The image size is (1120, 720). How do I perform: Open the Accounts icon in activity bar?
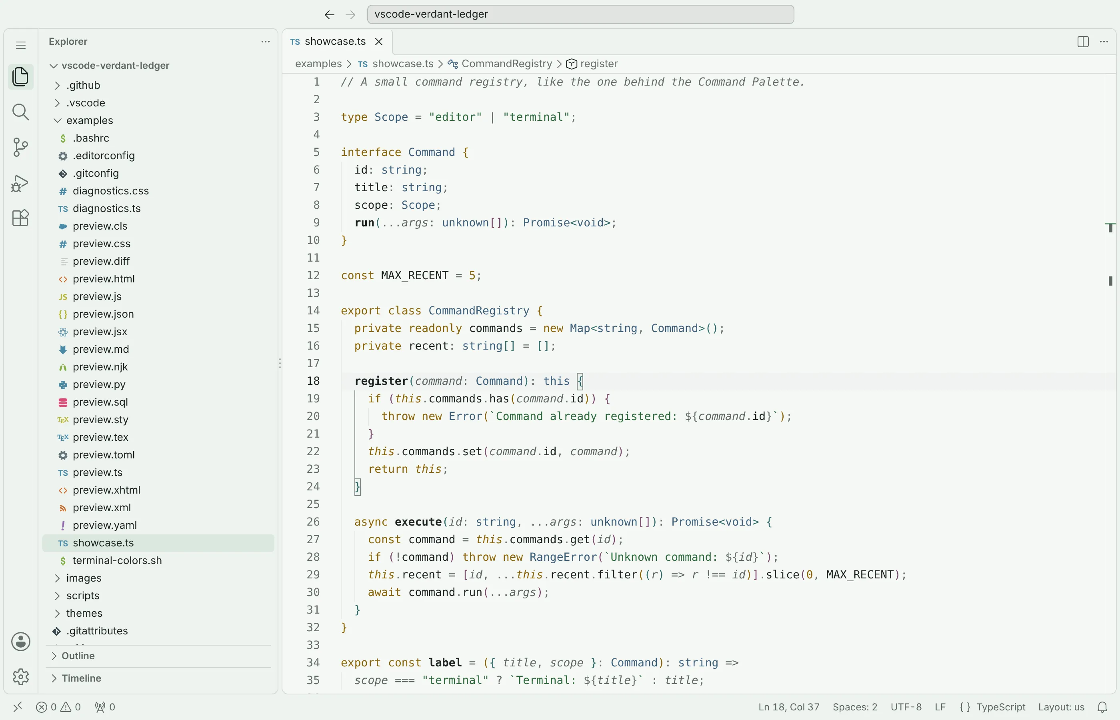[x=20, y=642]
